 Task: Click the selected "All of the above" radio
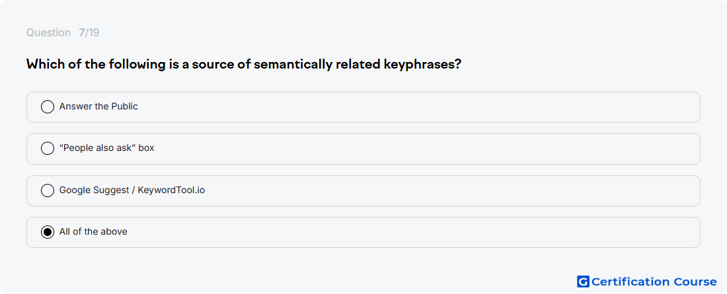(x=48, y=232)
